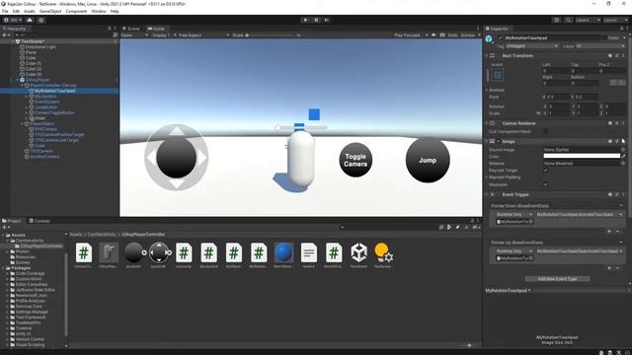Click the search icon in the top-right toolbar
632x355 pixels.
pyautogui.click(x=568, y=20)
